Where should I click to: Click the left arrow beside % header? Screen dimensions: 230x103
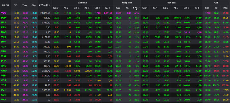133,8
